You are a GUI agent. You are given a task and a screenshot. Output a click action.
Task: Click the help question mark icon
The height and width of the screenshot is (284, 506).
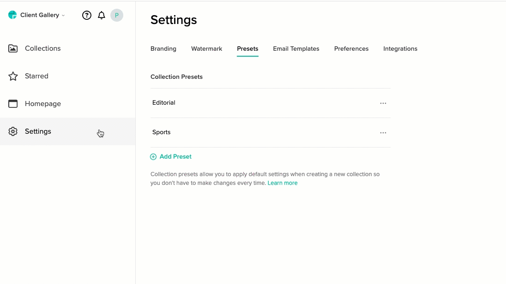pos(87,15)
